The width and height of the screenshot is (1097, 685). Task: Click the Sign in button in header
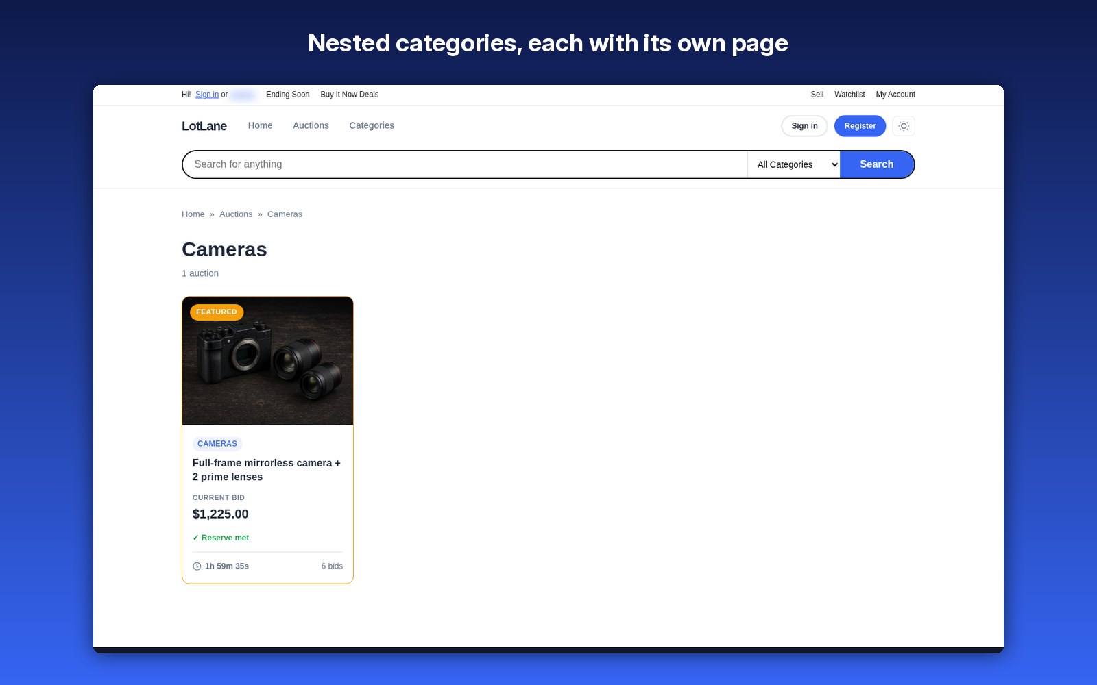click(804, 126)
